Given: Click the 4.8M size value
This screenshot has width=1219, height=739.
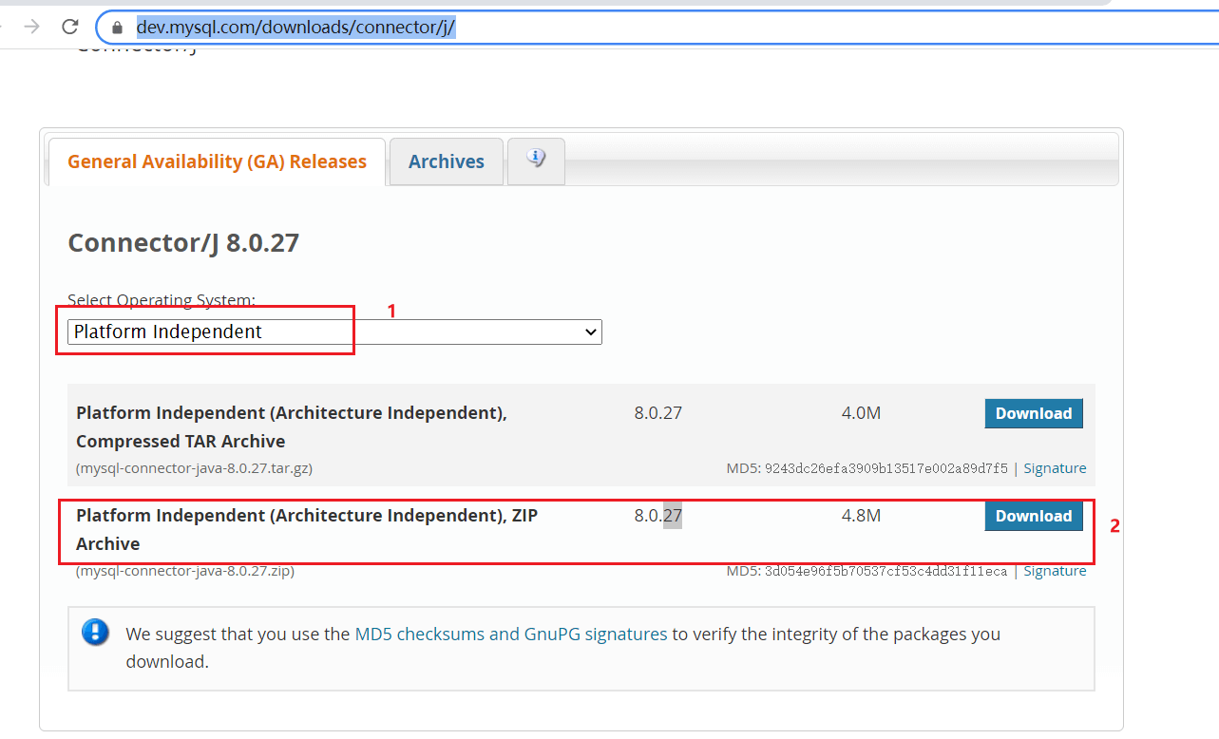Looking at the screenshot, I should click(861, 516).
